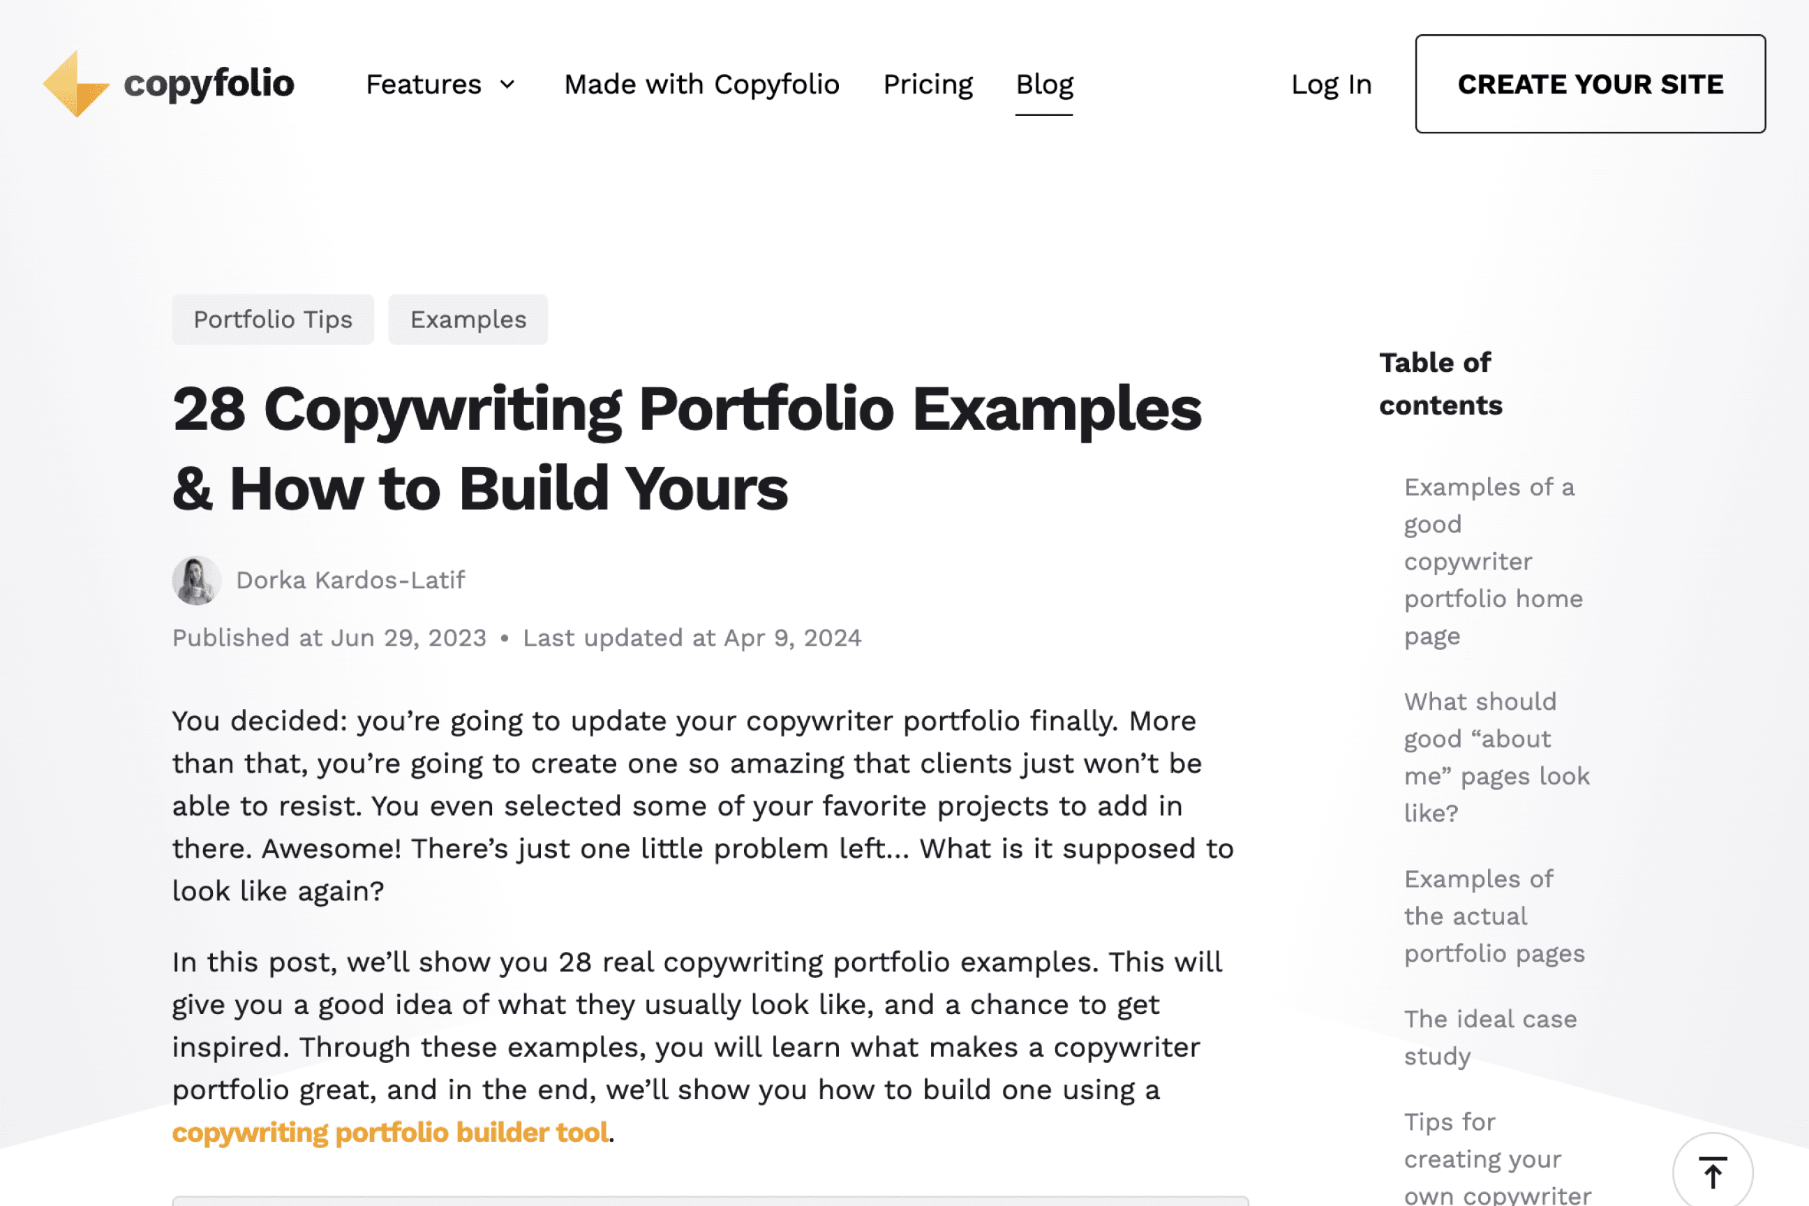Open the Pricing page
This screenshot has width=1809, height=1206.
coord(928,84)
